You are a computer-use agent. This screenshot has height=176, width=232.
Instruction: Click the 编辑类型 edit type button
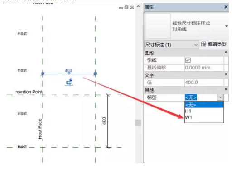click(x=213, y=44)
